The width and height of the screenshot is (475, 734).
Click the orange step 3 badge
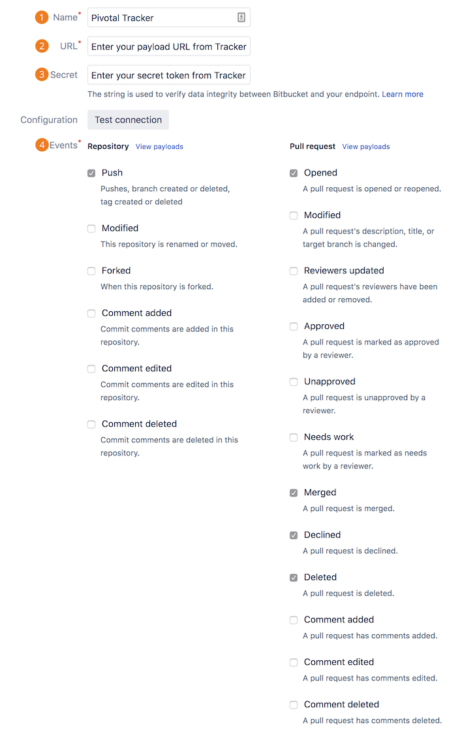42,74
